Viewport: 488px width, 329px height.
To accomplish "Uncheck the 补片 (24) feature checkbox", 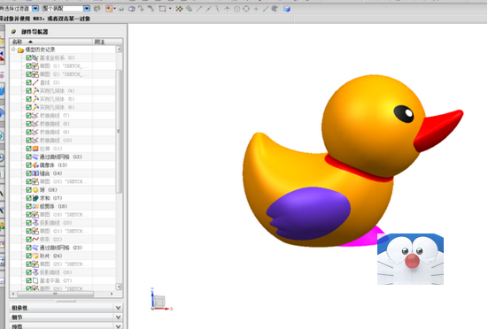I will pyautogui.click(x=28, y=256).
